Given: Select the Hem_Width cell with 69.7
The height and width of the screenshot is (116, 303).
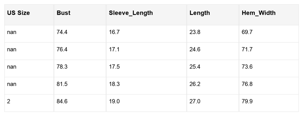Looking at the screenshot, I should (247, 32).
